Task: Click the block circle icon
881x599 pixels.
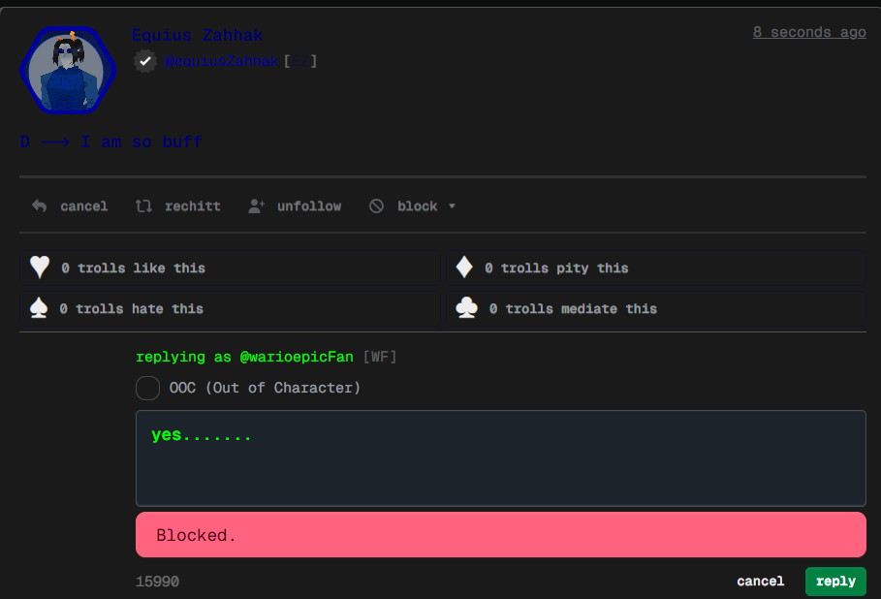Action: [376, 205]
